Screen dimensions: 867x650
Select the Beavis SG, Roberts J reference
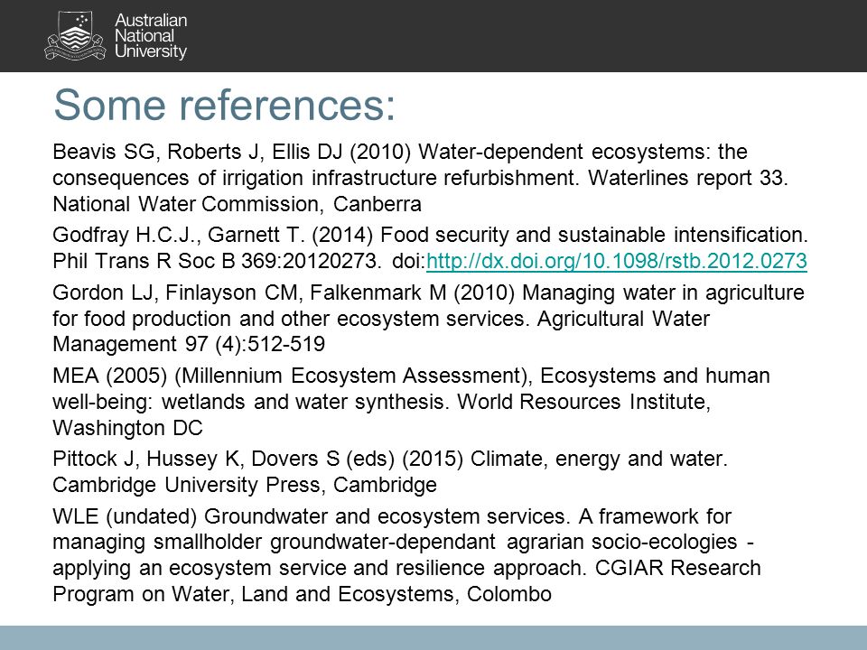[x=420, y=178]
